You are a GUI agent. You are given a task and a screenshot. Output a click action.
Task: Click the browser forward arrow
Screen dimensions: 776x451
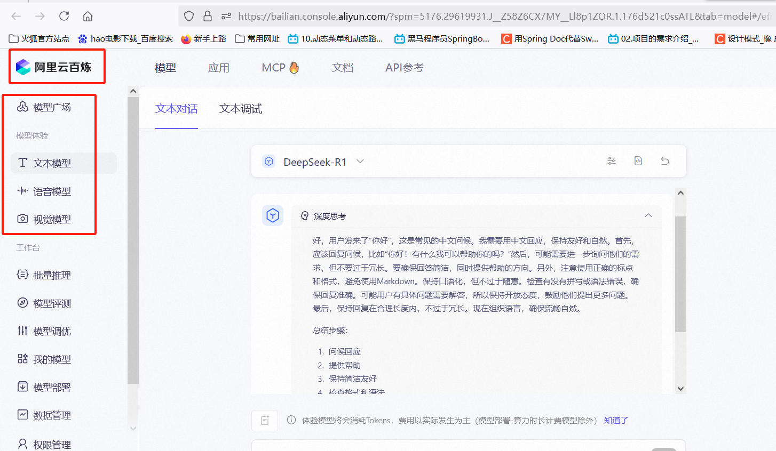click(40, 16)
